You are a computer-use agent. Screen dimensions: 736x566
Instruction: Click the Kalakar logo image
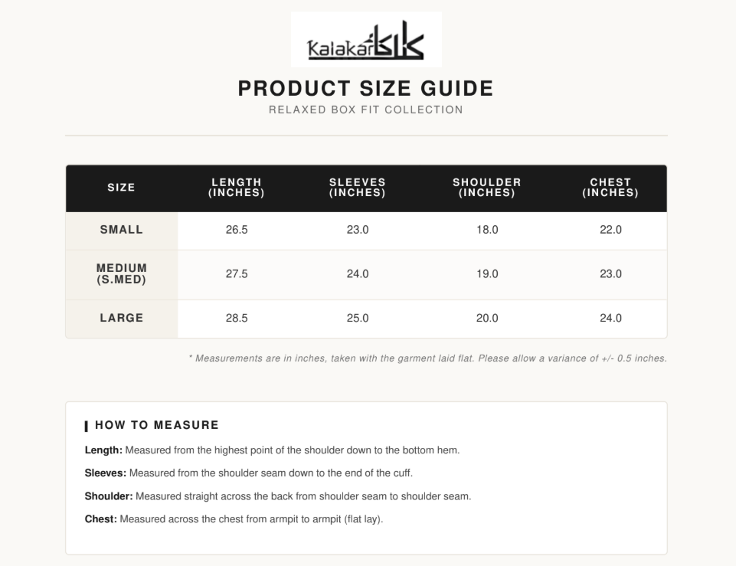366,39
